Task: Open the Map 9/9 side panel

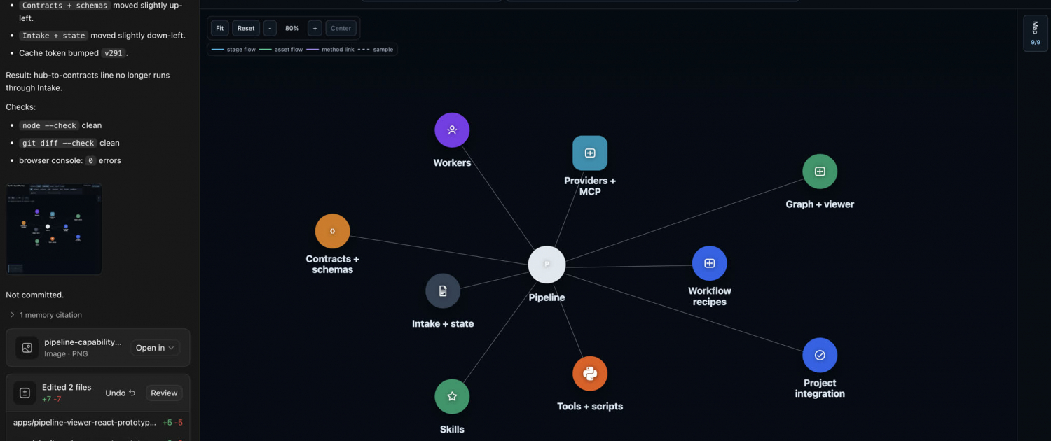Action: point(1036,34)
